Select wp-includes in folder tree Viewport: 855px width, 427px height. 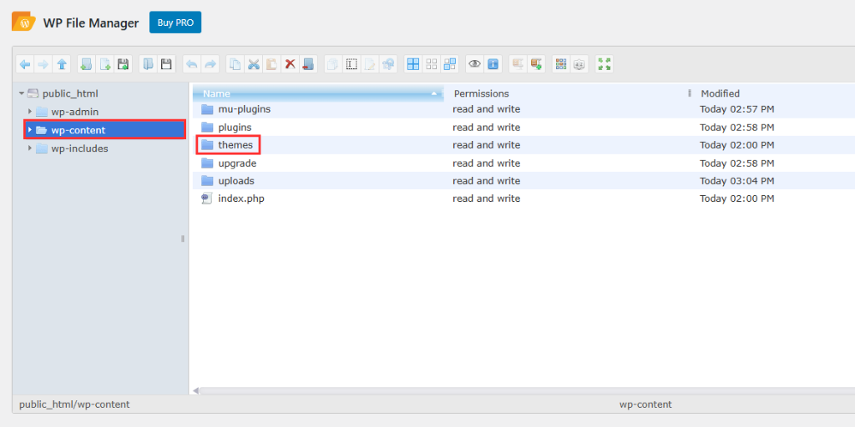(79, 148)
